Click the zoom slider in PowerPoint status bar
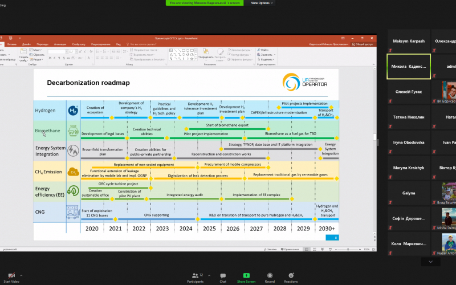Viewport: 456px width, 285px height. click(x=348, y=249)
